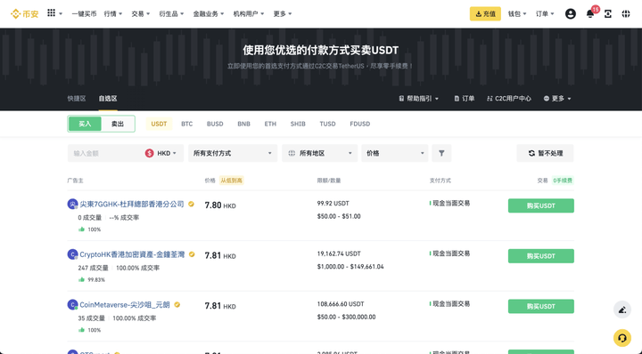
Task: Select the SHIB coin tab
Action: coord(298,124)
